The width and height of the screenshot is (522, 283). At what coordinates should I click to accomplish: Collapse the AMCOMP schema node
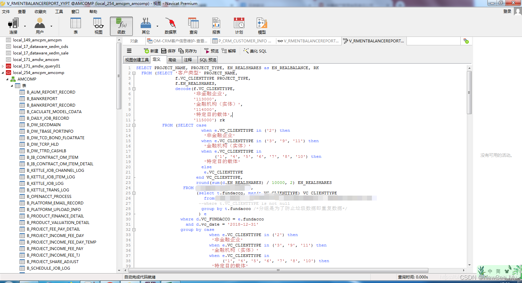click(7, 79)
